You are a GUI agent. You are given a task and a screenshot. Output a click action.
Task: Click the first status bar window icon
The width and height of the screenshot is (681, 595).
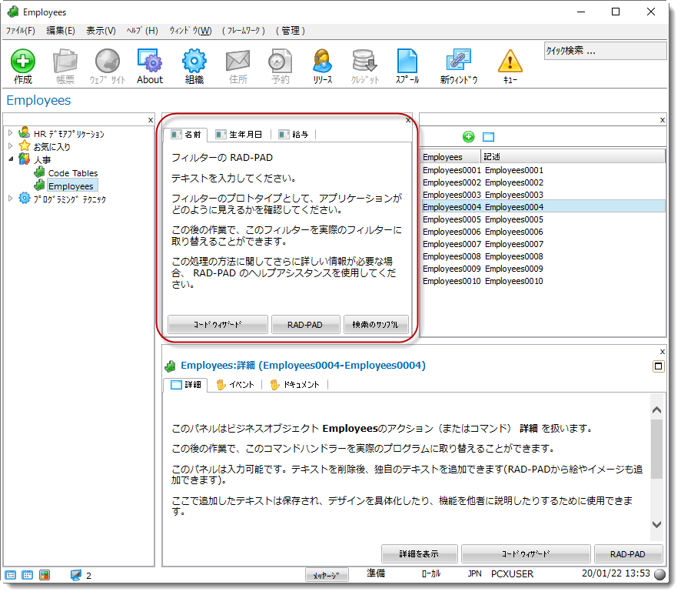11,576
